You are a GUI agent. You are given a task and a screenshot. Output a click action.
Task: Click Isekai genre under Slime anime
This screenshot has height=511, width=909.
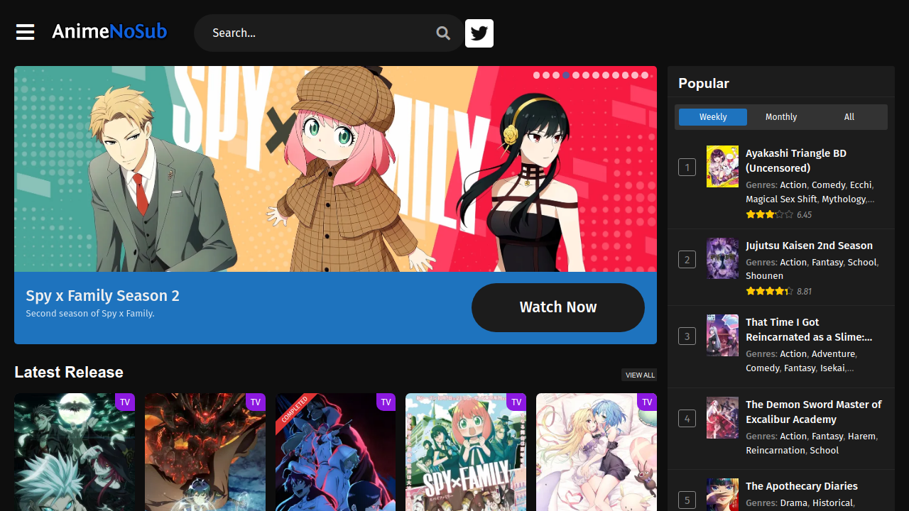coord(832,368)
